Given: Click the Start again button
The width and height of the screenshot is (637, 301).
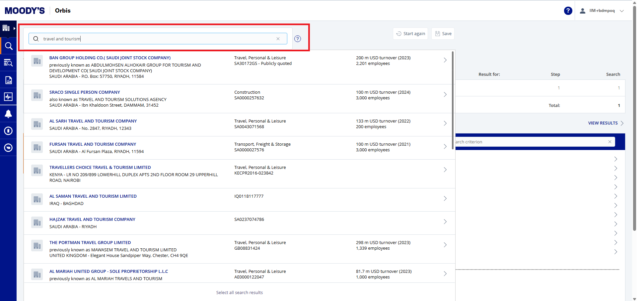Looking at the screenshot, I should coord(410,33).
